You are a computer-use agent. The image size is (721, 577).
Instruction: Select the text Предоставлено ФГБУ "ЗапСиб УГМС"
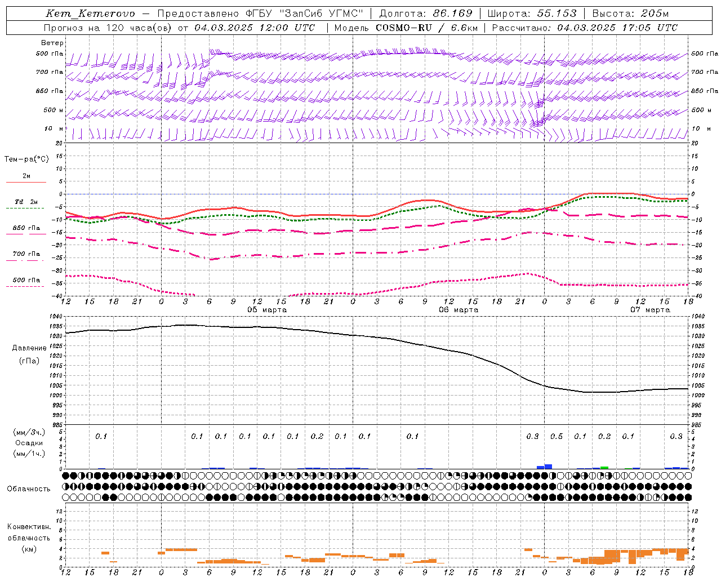pyautogui.click(x=261, y=14)
